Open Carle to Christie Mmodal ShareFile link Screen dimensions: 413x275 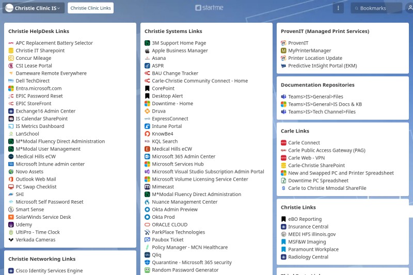coord(327,188)
